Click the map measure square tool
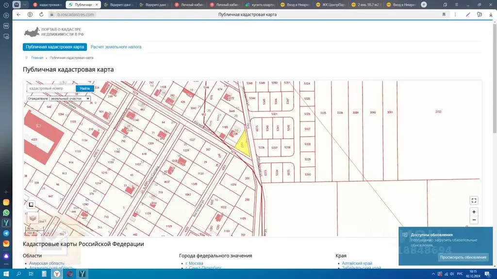 (31, 205)
